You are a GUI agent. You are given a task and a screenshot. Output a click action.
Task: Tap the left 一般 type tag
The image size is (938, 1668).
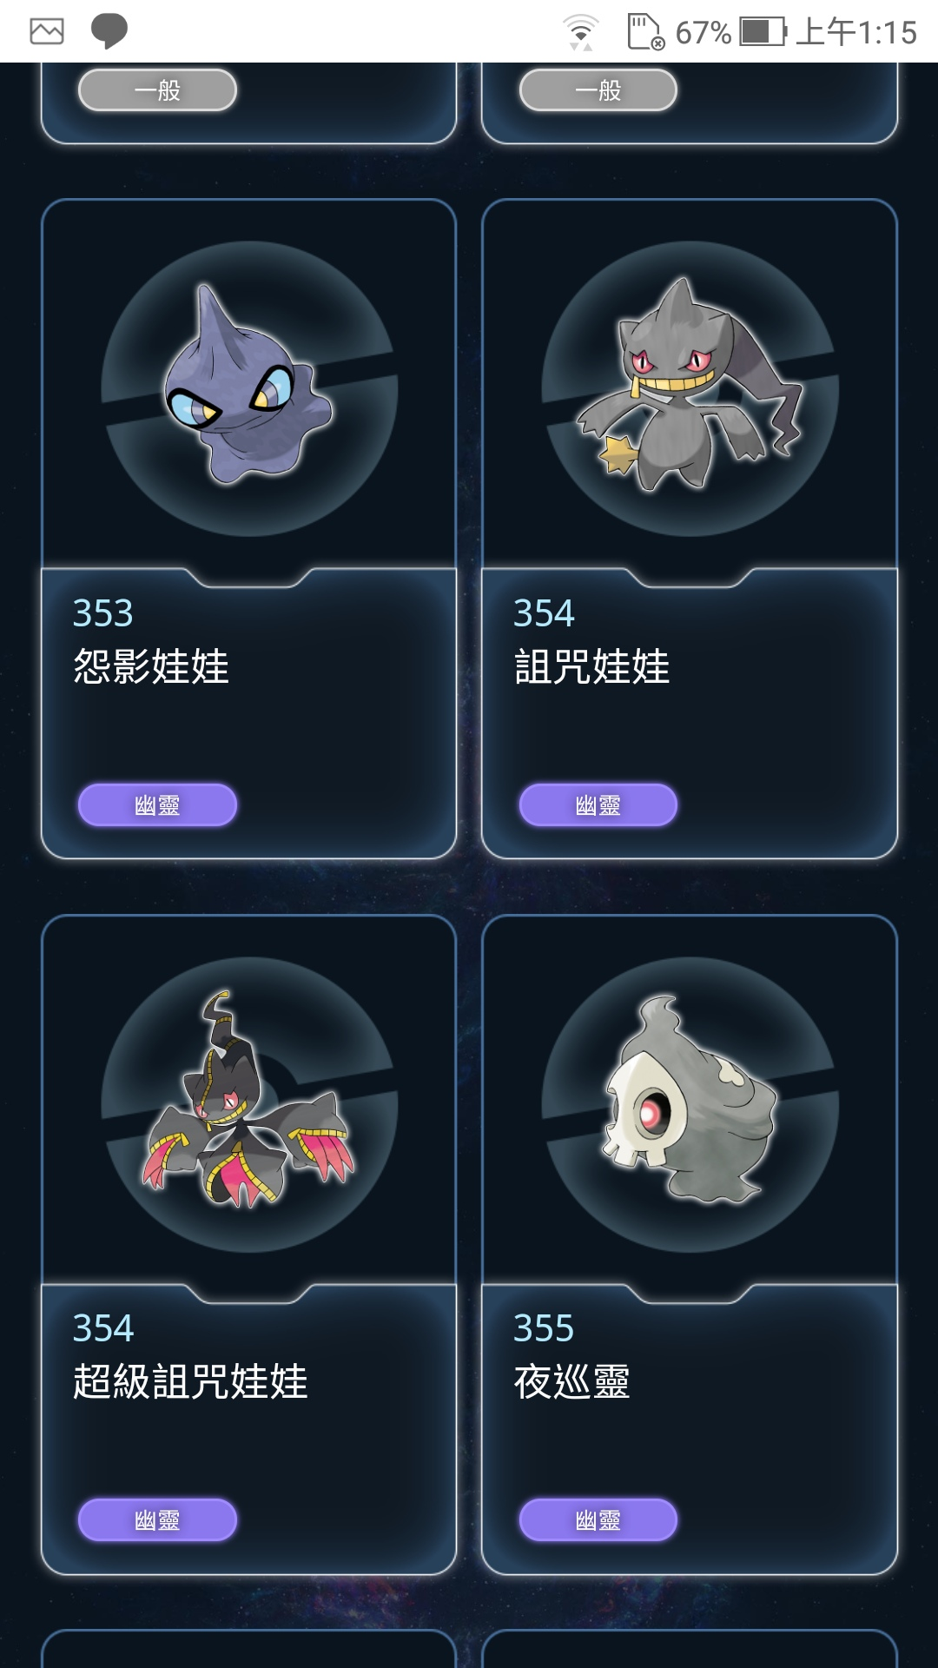tap(157, 90)
